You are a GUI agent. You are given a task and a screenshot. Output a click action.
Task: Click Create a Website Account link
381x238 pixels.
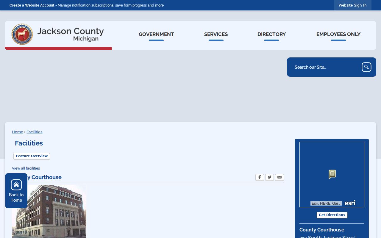coord(32,5)
